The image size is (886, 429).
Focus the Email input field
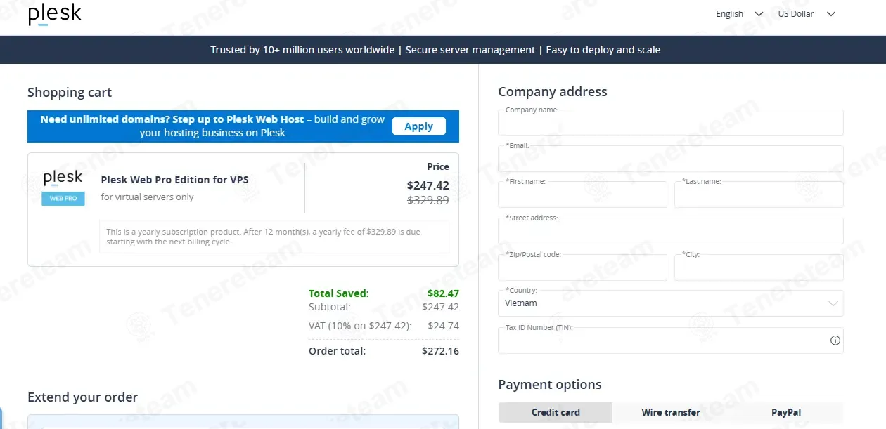click(670, 159)
